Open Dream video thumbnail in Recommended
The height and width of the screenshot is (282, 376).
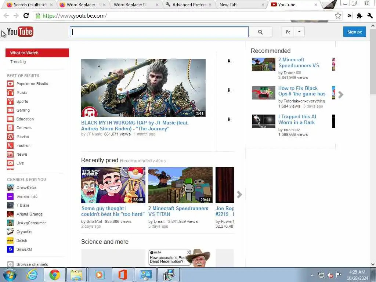[x=264, y=64]
